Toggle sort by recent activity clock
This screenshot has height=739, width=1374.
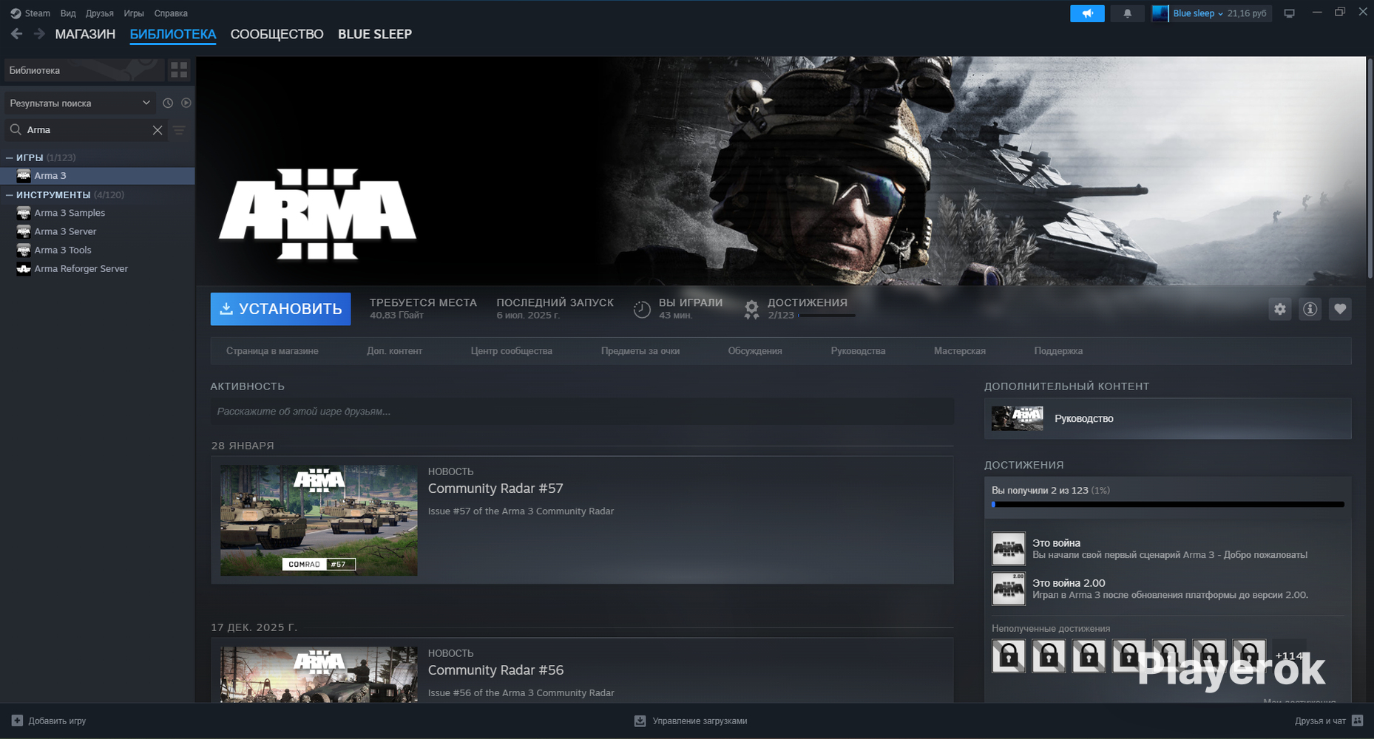tap(168, 103)
